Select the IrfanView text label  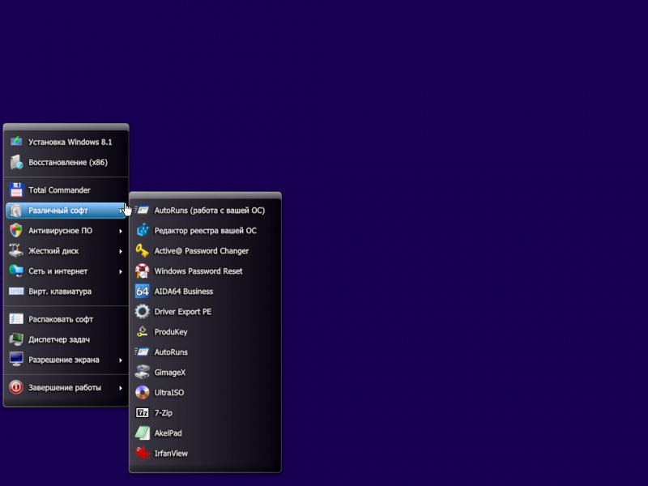(x=171, y=454)
